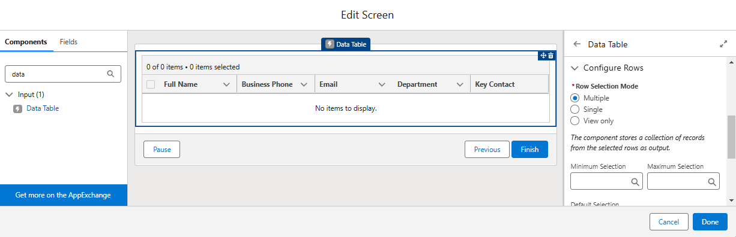This screenshot has height=237, width=736.
Task: Click the Maximum Selection search icon
Action: 712,182
